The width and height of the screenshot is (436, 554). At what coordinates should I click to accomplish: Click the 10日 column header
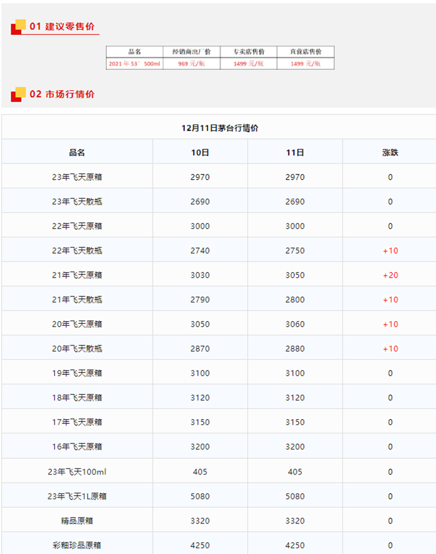pyautogui.click(x=200, y=152)
